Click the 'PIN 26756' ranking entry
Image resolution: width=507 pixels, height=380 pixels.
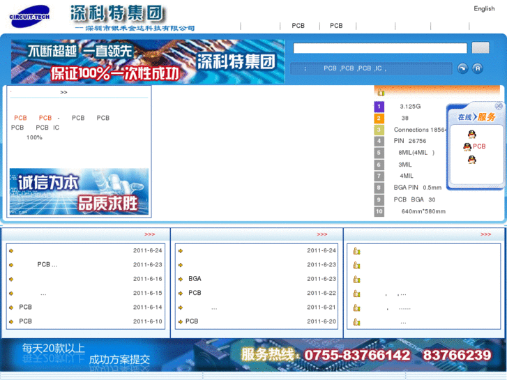coord(410,141)
